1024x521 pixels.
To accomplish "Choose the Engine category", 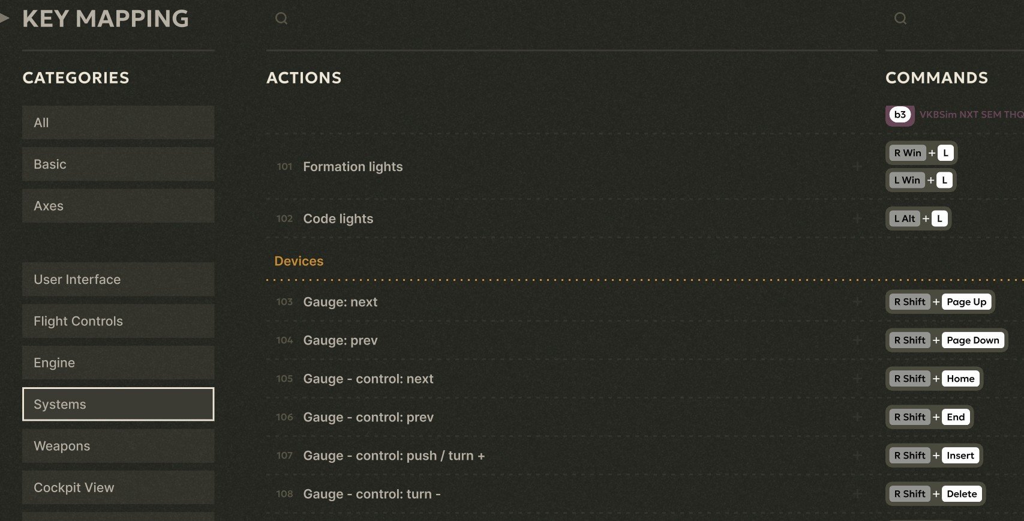I will click(x=118, y=363).
